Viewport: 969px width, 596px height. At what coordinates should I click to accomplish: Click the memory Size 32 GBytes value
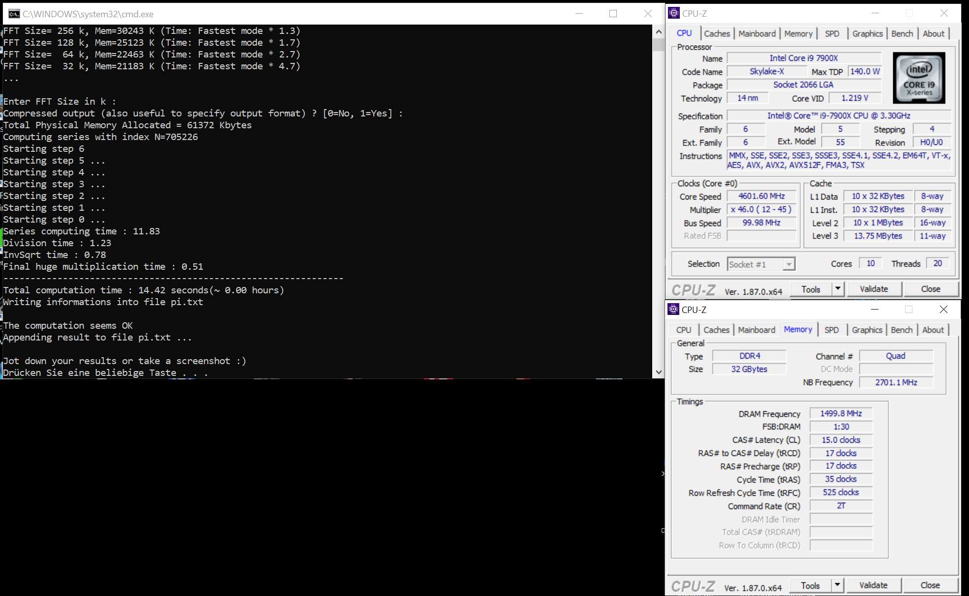[x=750, y=369]
